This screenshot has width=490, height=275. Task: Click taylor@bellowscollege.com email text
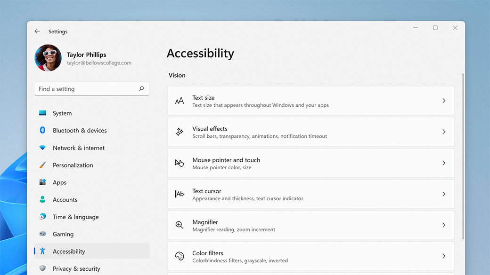(99, 63)
